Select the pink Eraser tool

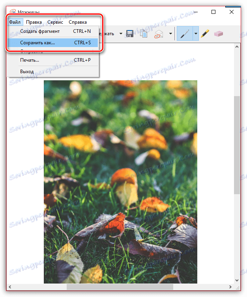point(219,34)
